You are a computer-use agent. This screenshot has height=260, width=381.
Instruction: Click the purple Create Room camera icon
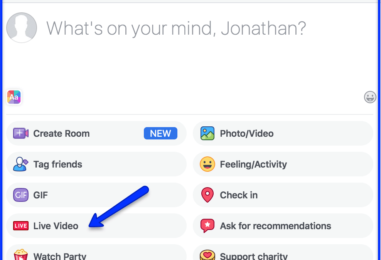coord(21,133)
